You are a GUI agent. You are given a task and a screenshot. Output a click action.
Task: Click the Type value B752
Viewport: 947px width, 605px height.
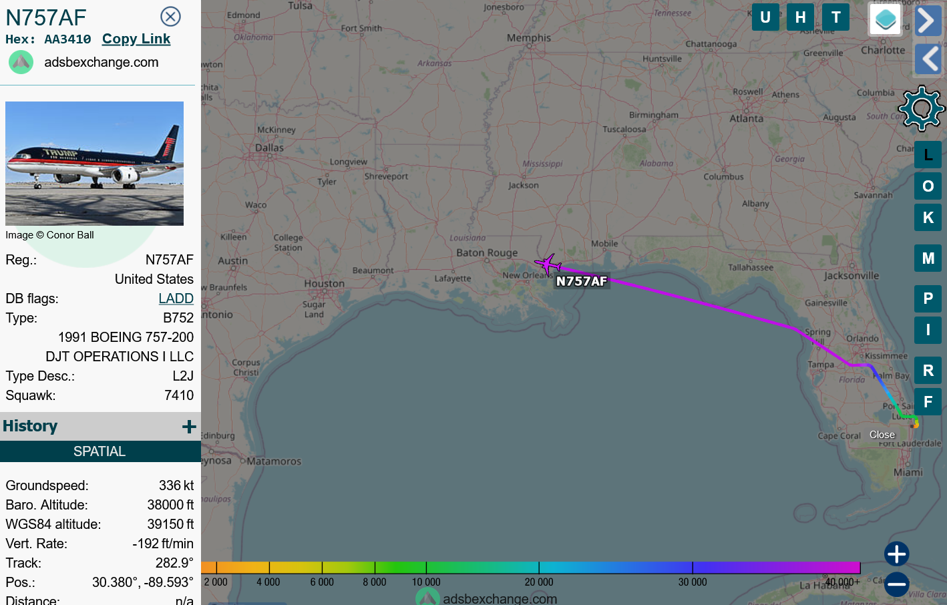178,318
